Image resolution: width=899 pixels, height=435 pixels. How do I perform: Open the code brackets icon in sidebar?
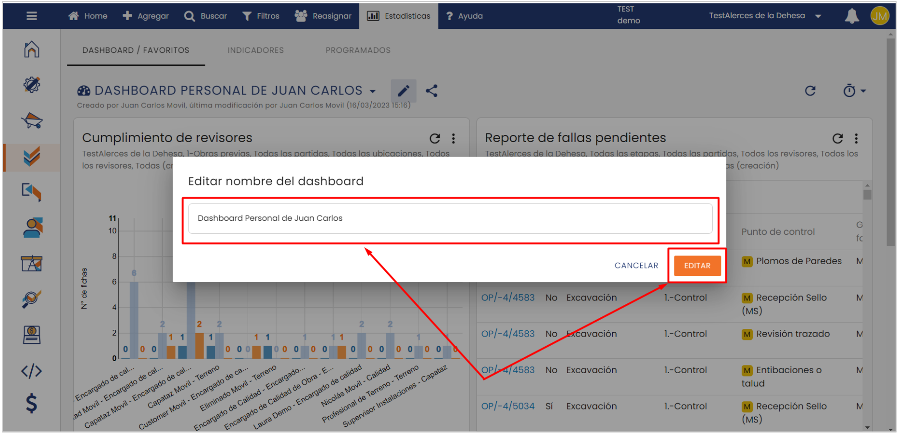(32, 371)
